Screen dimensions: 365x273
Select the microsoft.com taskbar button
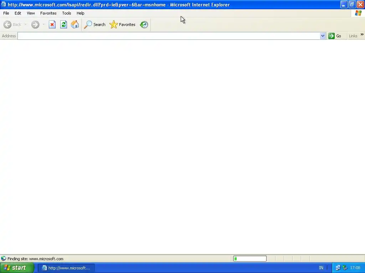(66, 268)
